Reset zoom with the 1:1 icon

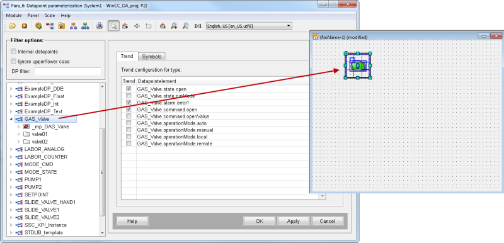tap(198, 26)
